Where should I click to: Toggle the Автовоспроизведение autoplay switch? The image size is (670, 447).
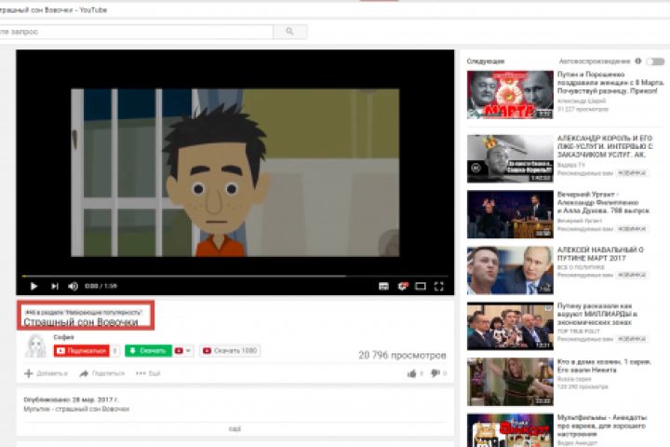pyautogui.click(x=655, y=61)
